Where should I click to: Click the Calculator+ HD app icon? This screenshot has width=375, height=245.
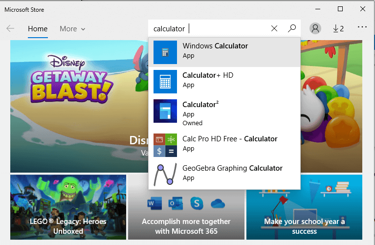(165, 82)
